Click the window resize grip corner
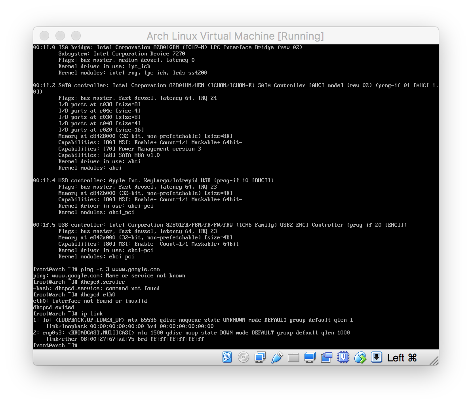The width and height of the screenshot is (472, 405). [x=434, y=361]
